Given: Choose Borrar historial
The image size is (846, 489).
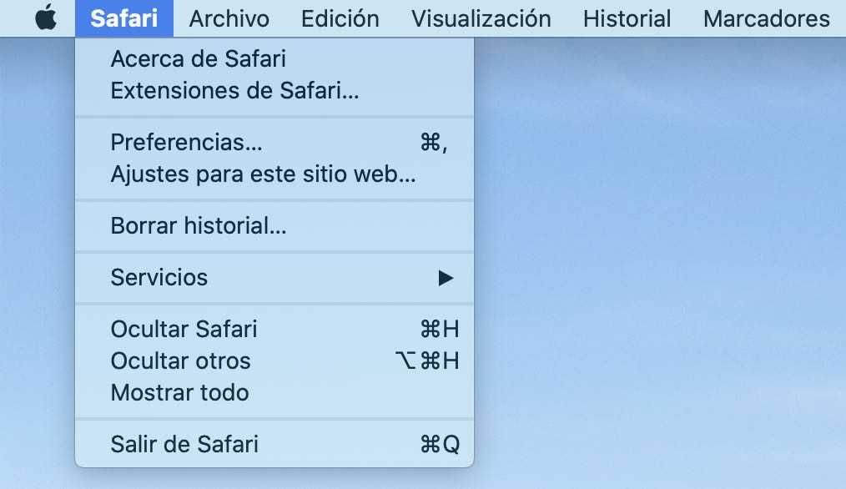Looking at the screenshot, I should [199, 226].
